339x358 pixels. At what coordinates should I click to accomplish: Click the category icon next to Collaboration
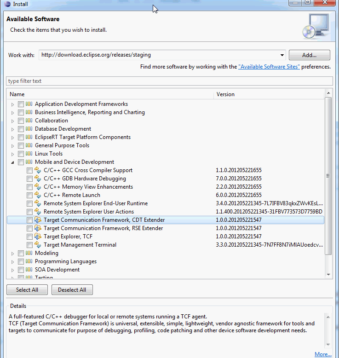tap(29, 121)
